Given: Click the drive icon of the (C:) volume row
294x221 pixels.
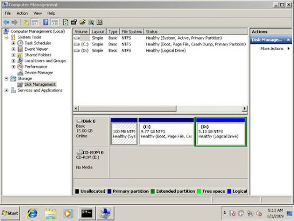Looking at the screenshot, I should pos(77,44).
